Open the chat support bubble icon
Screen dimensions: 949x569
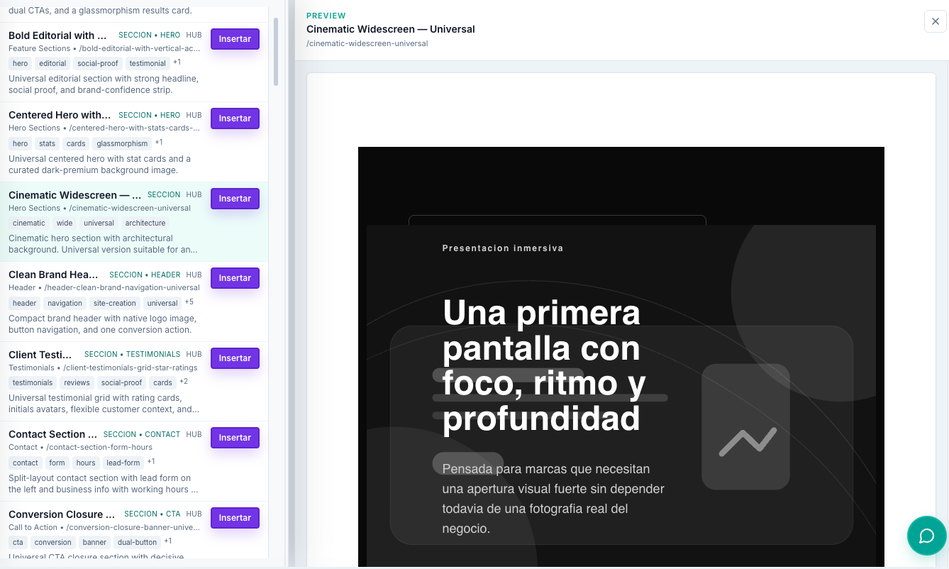pyautogui.click(x=926, y=536)
